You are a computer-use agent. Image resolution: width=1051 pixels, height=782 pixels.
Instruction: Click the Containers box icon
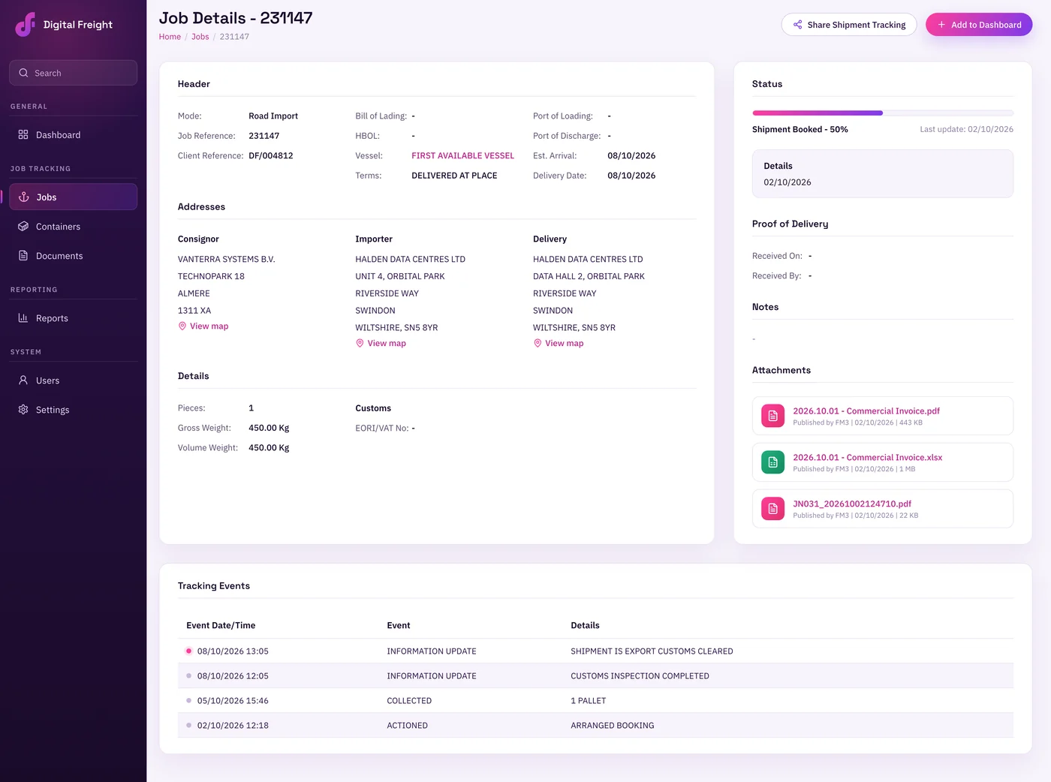pyautogui.click(x=23, y=227)
